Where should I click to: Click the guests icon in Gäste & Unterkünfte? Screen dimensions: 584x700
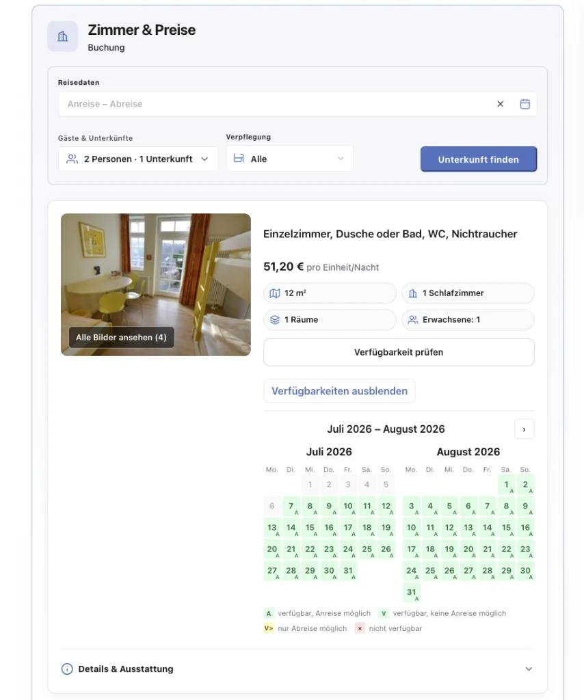(x=72, y=159)
